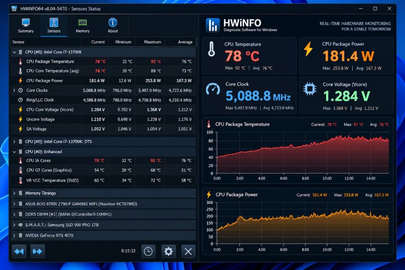The width and height of the screenshot is (405, 270).
Task: Click the Current column header
Action: pyautogui.click(x=95, y=42)
